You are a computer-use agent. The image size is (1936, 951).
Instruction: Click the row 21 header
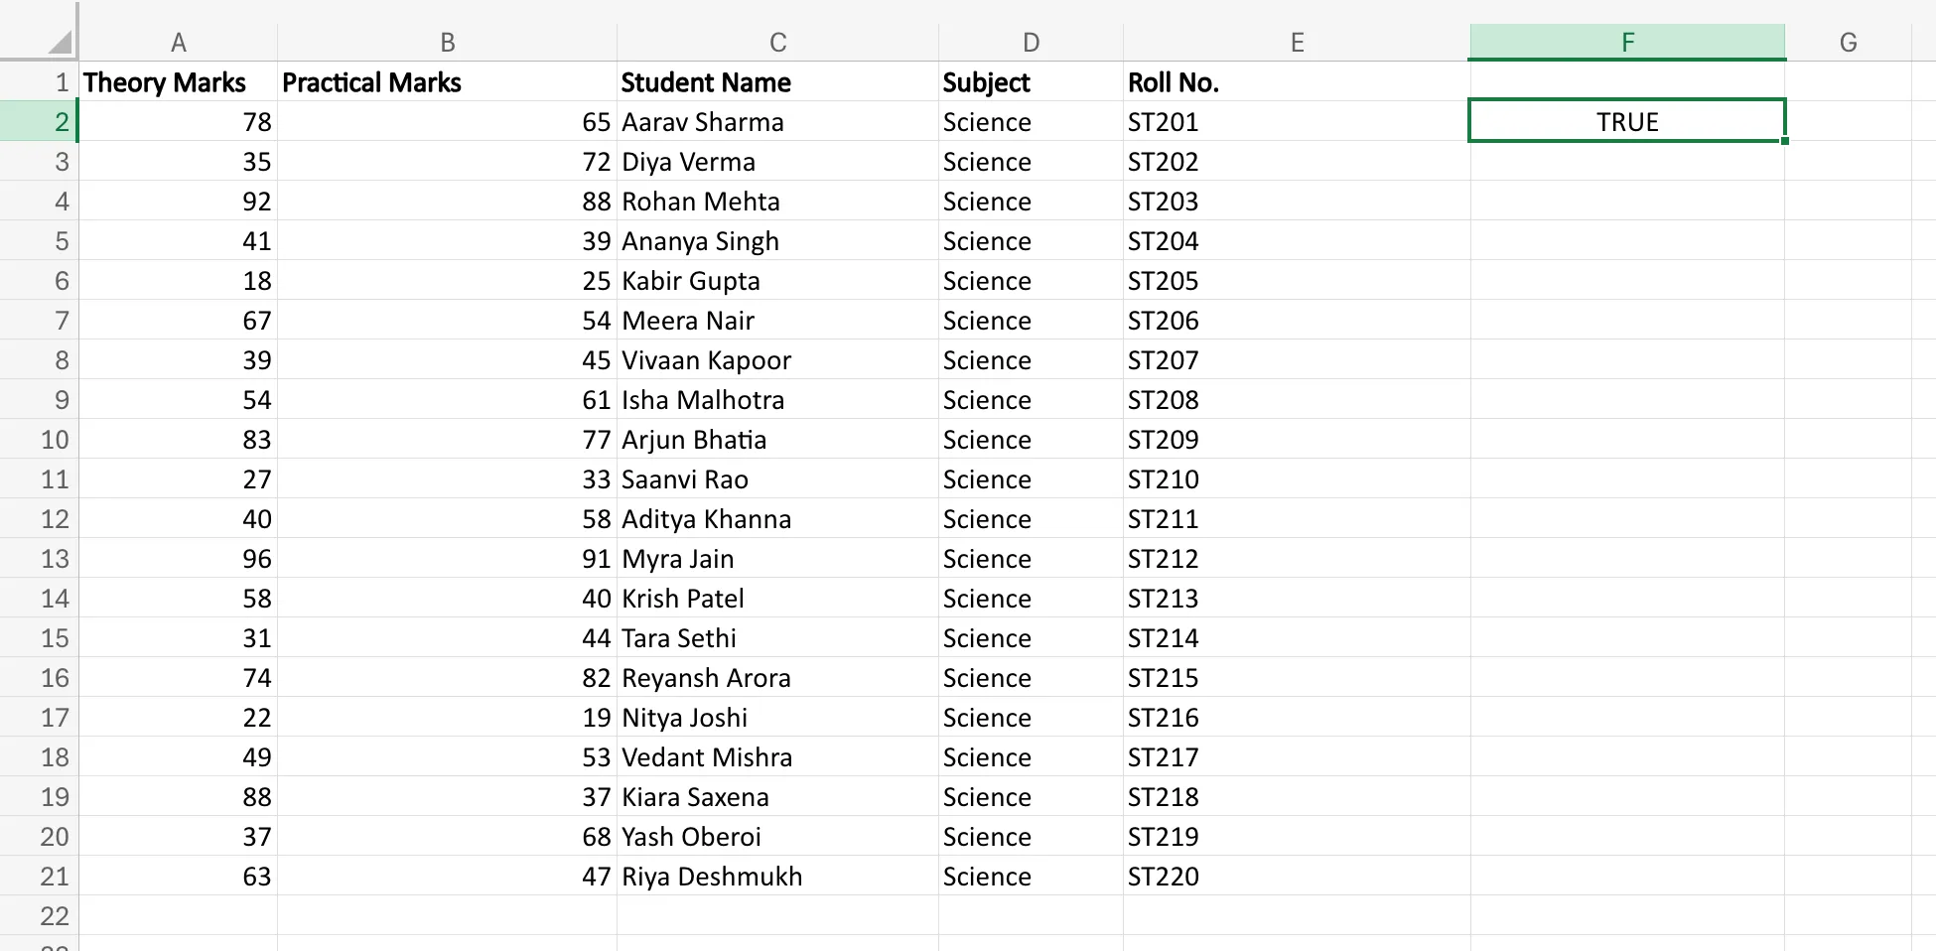pyautogui.click(x=55, y=876)
